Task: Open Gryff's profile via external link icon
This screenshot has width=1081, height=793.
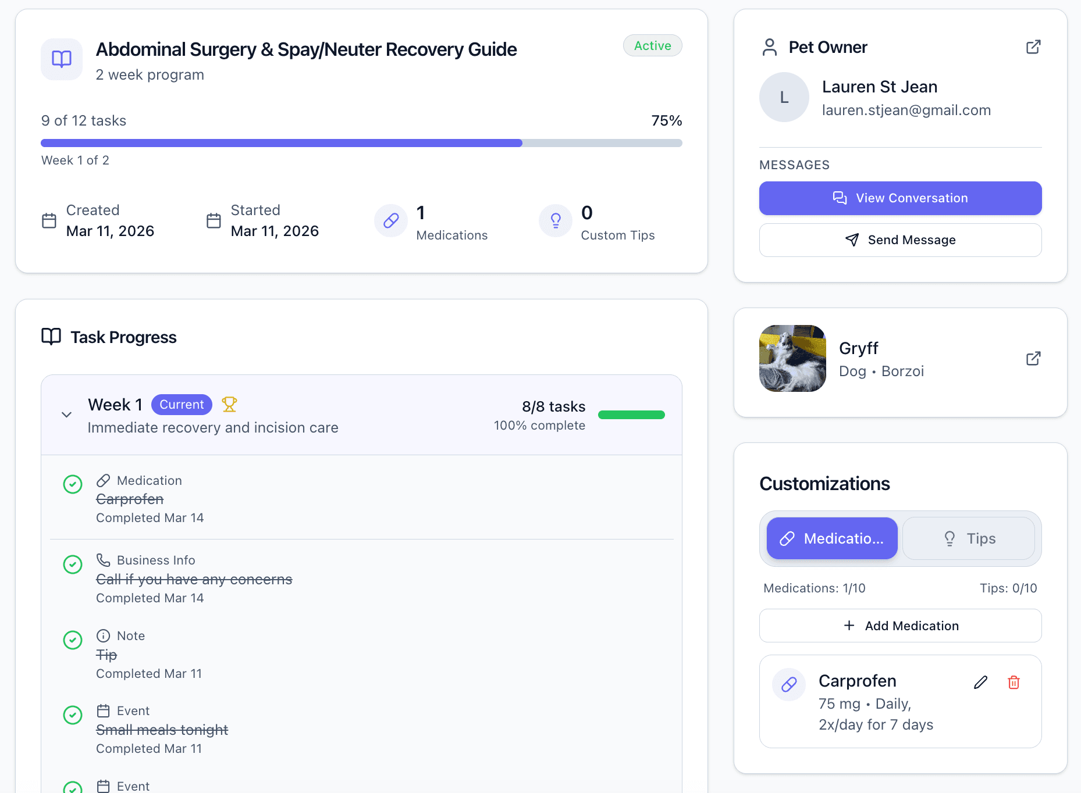Action: [1033, 358]
